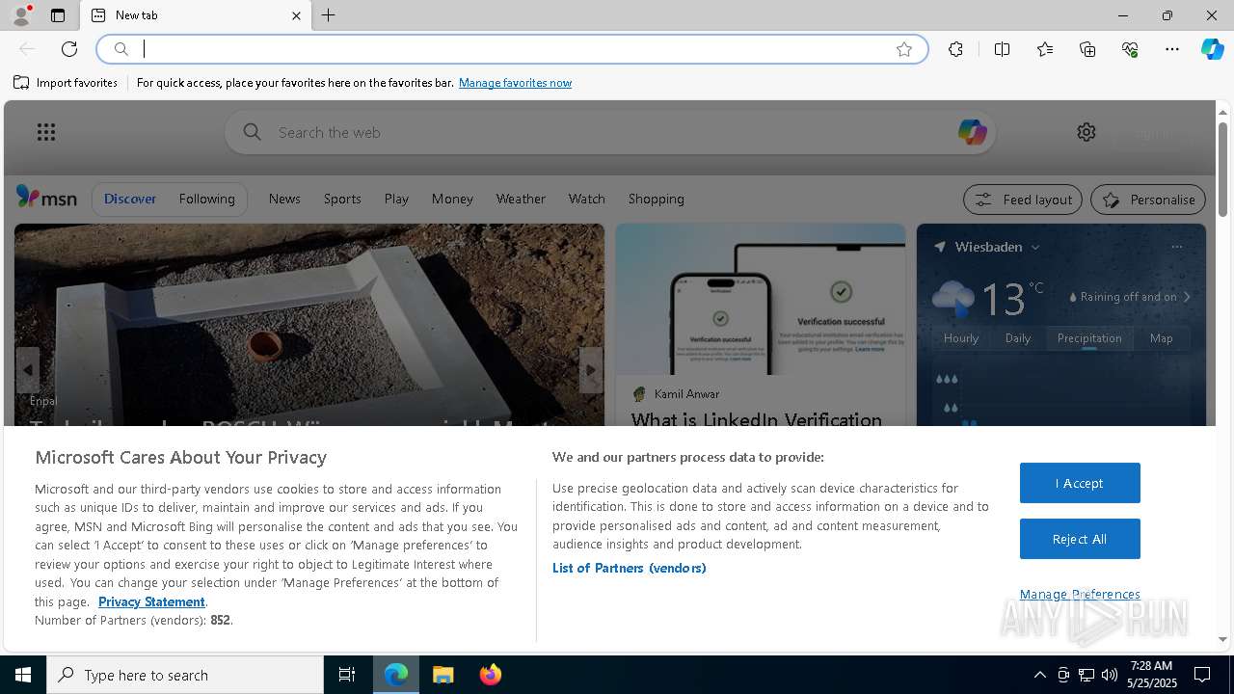1234x694 pixels.
Task: Open the Watch section
Action: click(586, 199)
